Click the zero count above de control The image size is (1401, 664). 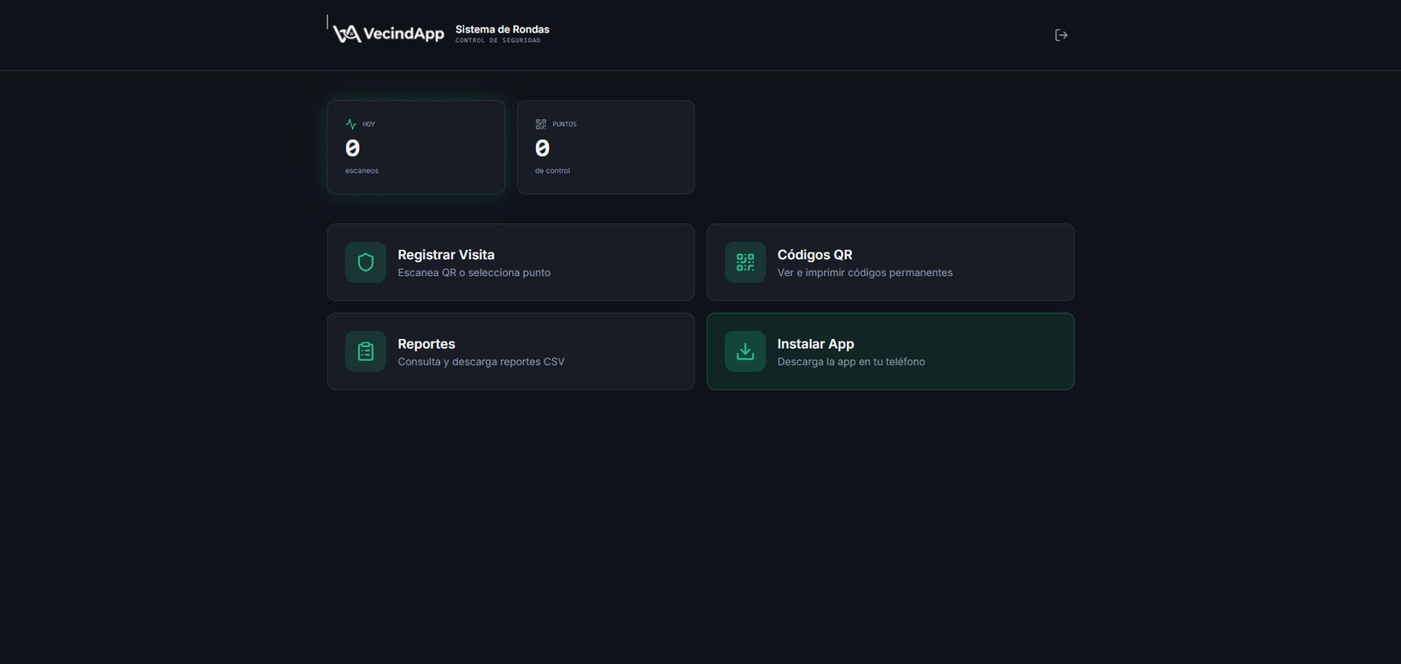[x=542, y=148]
